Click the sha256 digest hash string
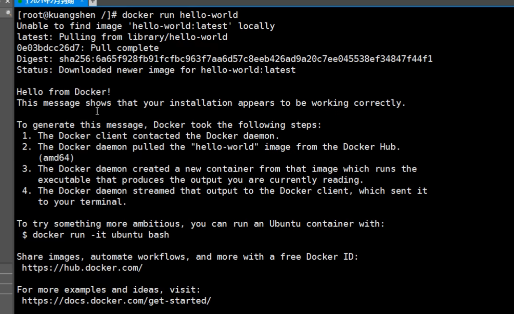Image resolution: width=514 pixels, height=314 pixels. pos(246,59)
